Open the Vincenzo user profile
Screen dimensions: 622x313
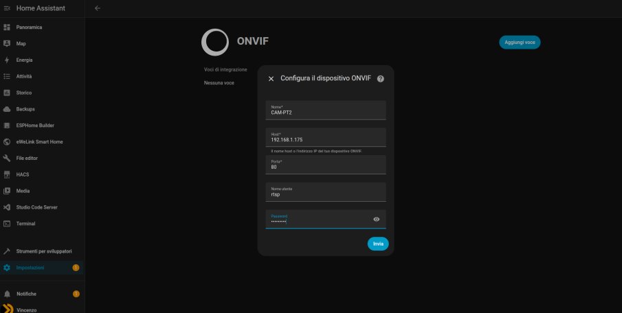point(27,310)
